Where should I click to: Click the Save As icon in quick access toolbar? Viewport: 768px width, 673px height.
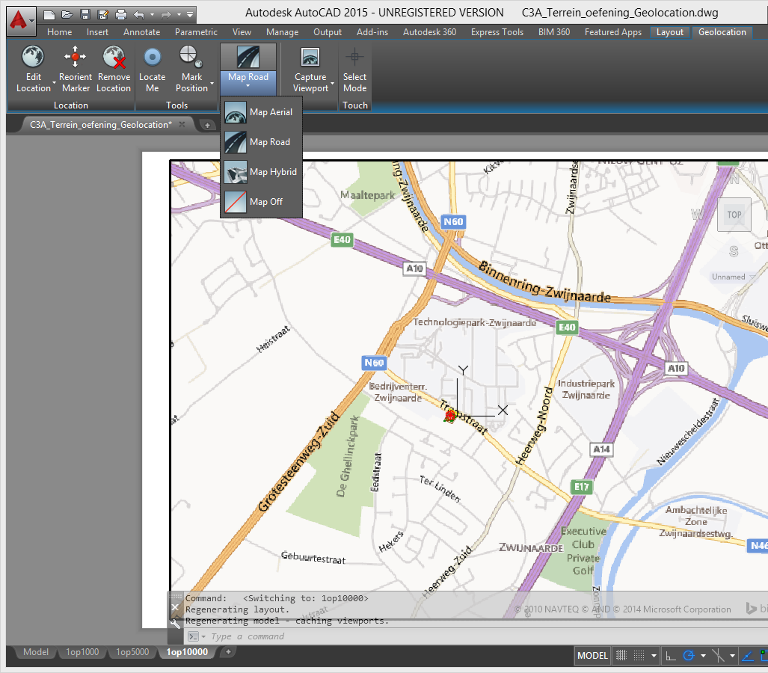[103, 15]
